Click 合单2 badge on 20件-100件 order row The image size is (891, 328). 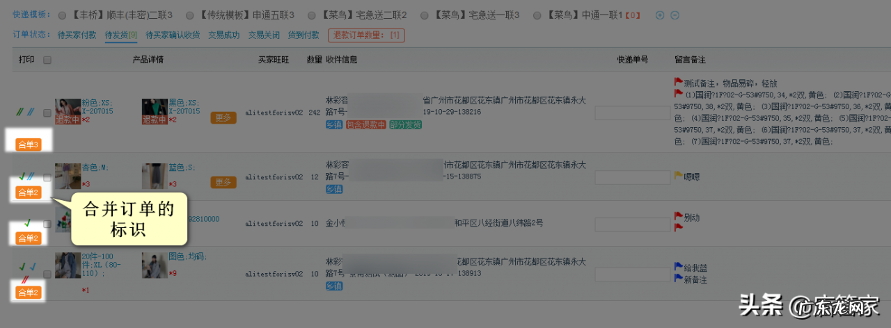click(x=29, y=293)
